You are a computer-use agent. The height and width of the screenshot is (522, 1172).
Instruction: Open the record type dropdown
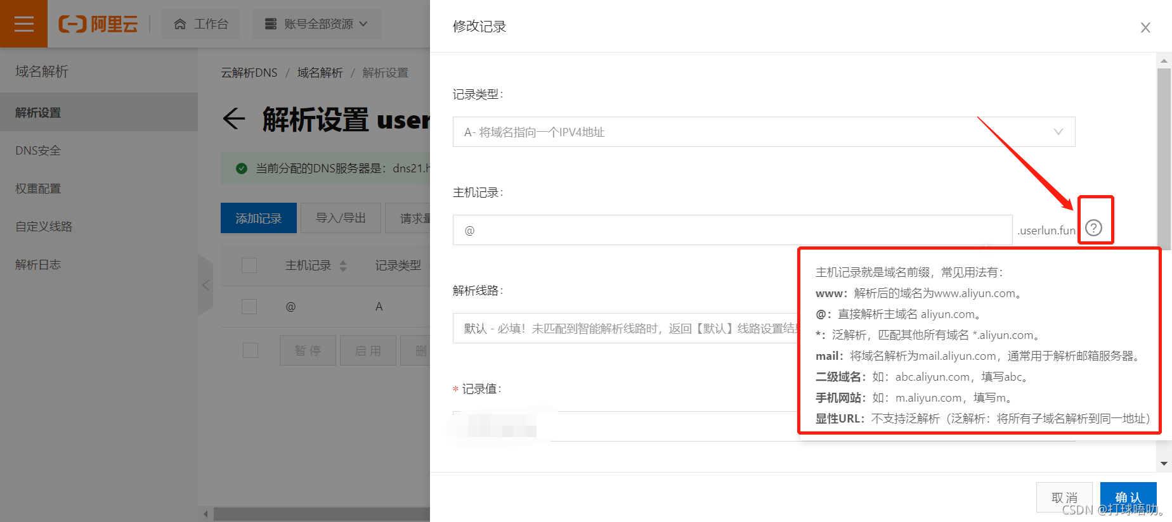click(763, 132)
